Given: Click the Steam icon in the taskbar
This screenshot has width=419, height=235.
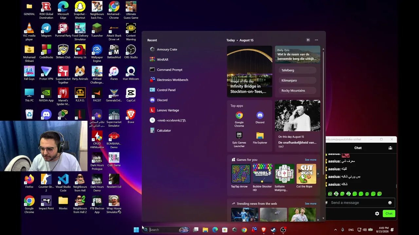Looking at the screenshot, I should (x=273, y=230).
